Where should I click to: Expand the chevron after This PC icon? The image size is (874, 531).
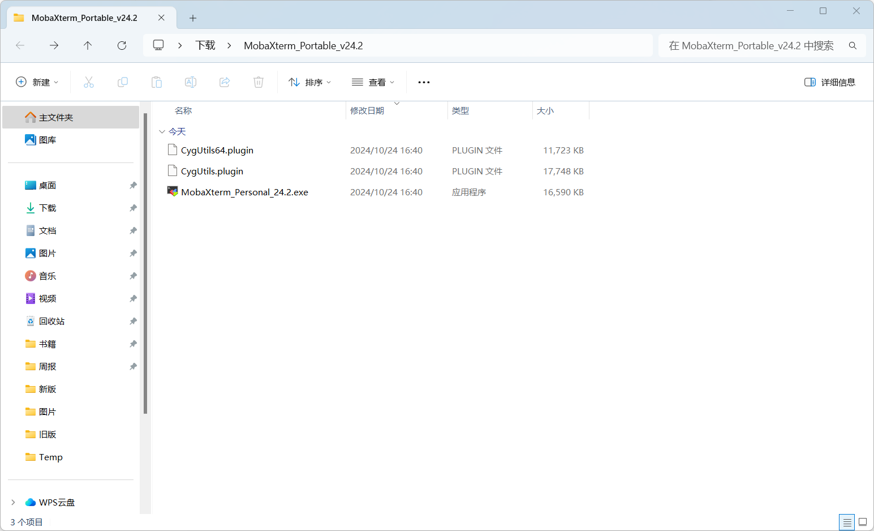coord(180,45)
